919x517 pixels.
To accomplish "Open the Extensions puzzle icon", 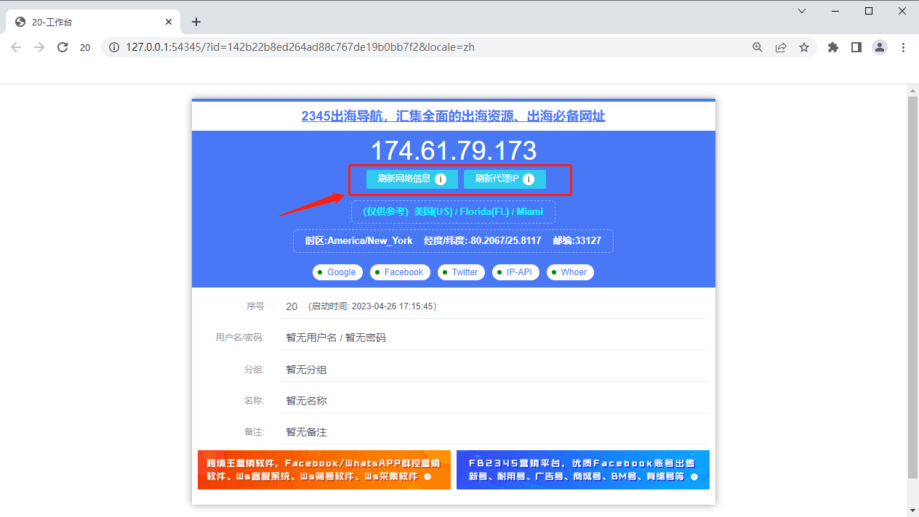I will pos(833,47).
